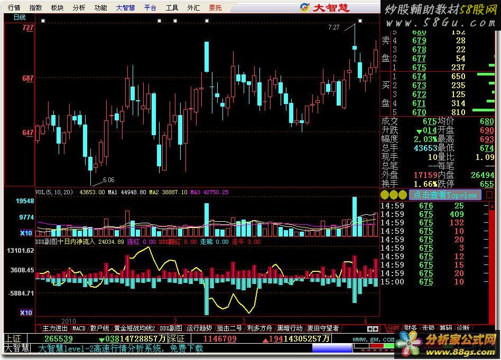The width and height of the screenshot is (501, 360).
Task: Click the X10 label in the DDX panel
Action: [26, 312]
